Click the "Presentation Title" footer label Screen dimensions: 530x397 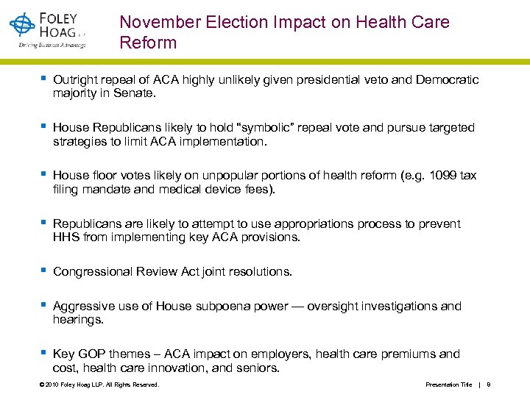[448, 385]
